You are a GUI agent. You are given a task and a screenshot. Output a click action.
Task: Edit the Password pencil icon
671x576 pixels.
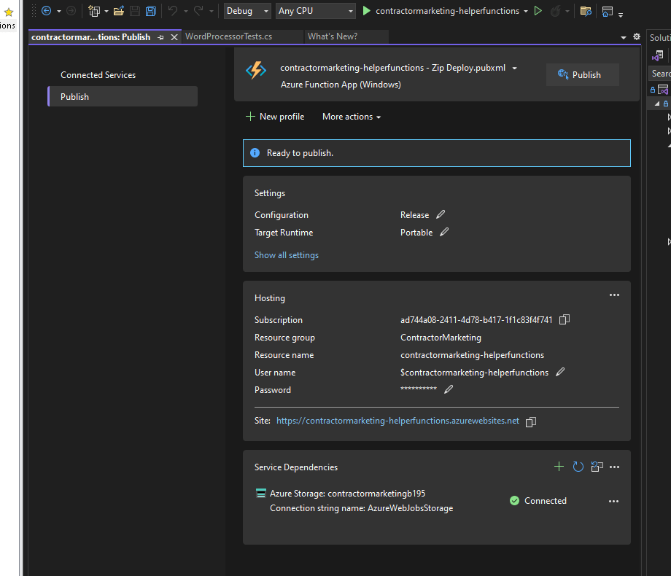[448, 389]
